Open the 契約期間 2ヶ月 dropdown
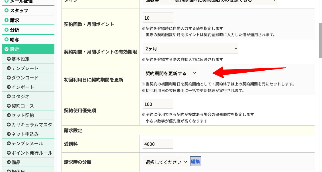The image size is (322, 172). (190, 49)
